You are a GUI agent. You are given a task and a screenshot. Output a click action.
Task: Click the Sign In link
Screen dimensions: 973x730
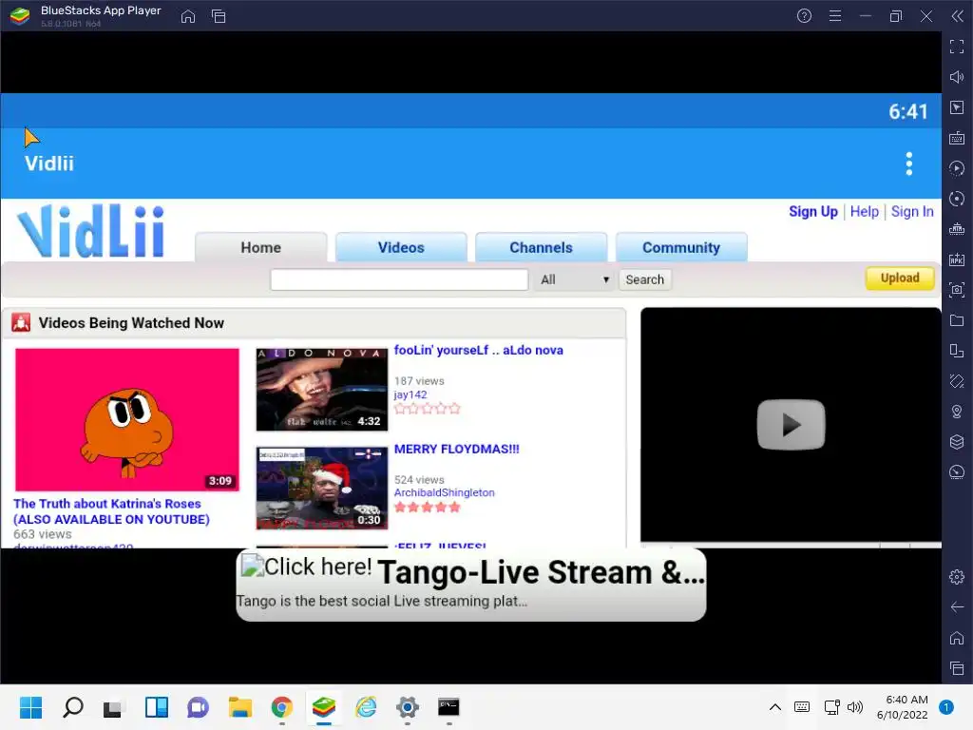click(x=912, y=212)
